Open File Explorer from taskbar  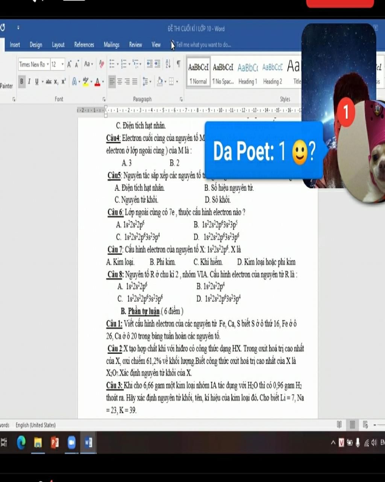point(38,442)
